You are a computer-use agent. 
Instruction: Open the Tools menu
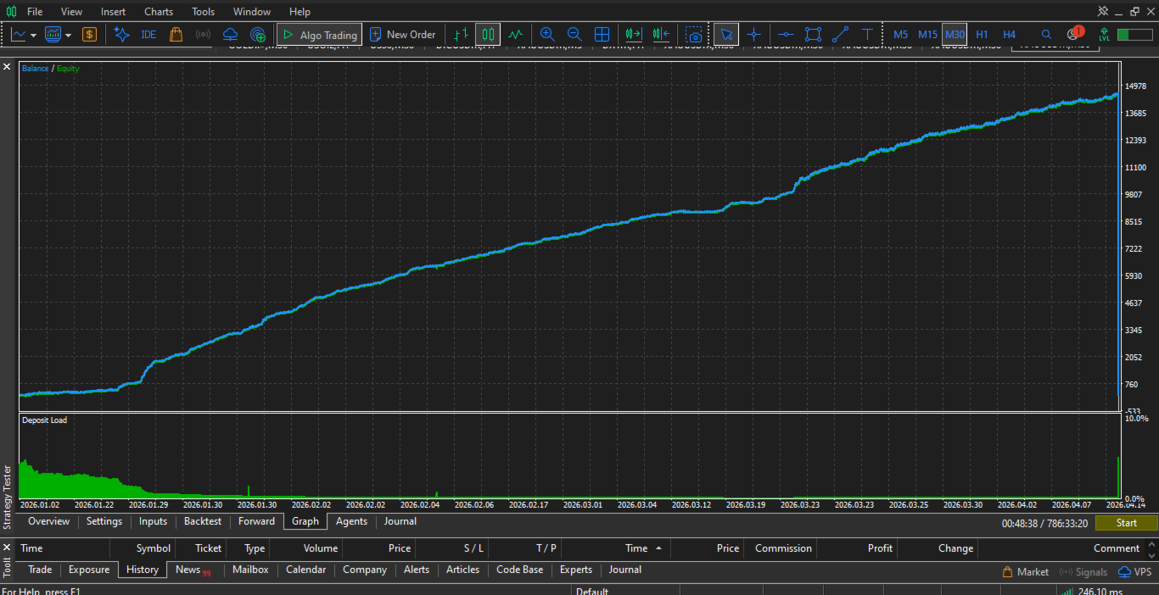204,12
